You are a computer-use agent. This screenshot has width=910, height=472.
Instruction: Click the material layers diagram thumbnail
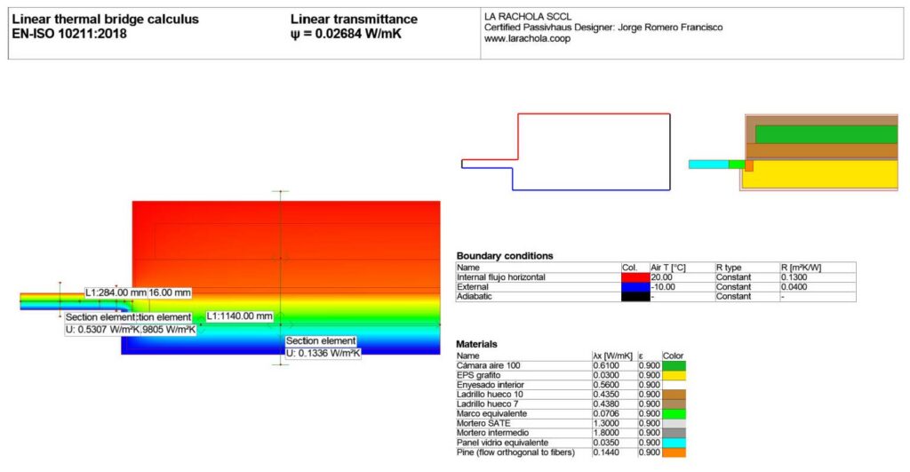click(794, 152)
